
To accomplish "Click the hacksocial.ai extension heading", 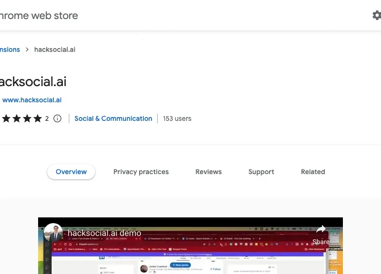I will (32, 81).
